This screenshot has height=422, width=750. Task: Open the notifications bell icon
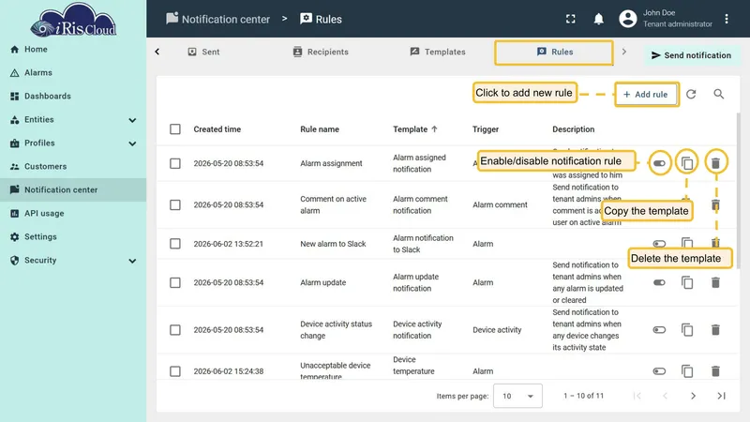[x=598, y=19]
